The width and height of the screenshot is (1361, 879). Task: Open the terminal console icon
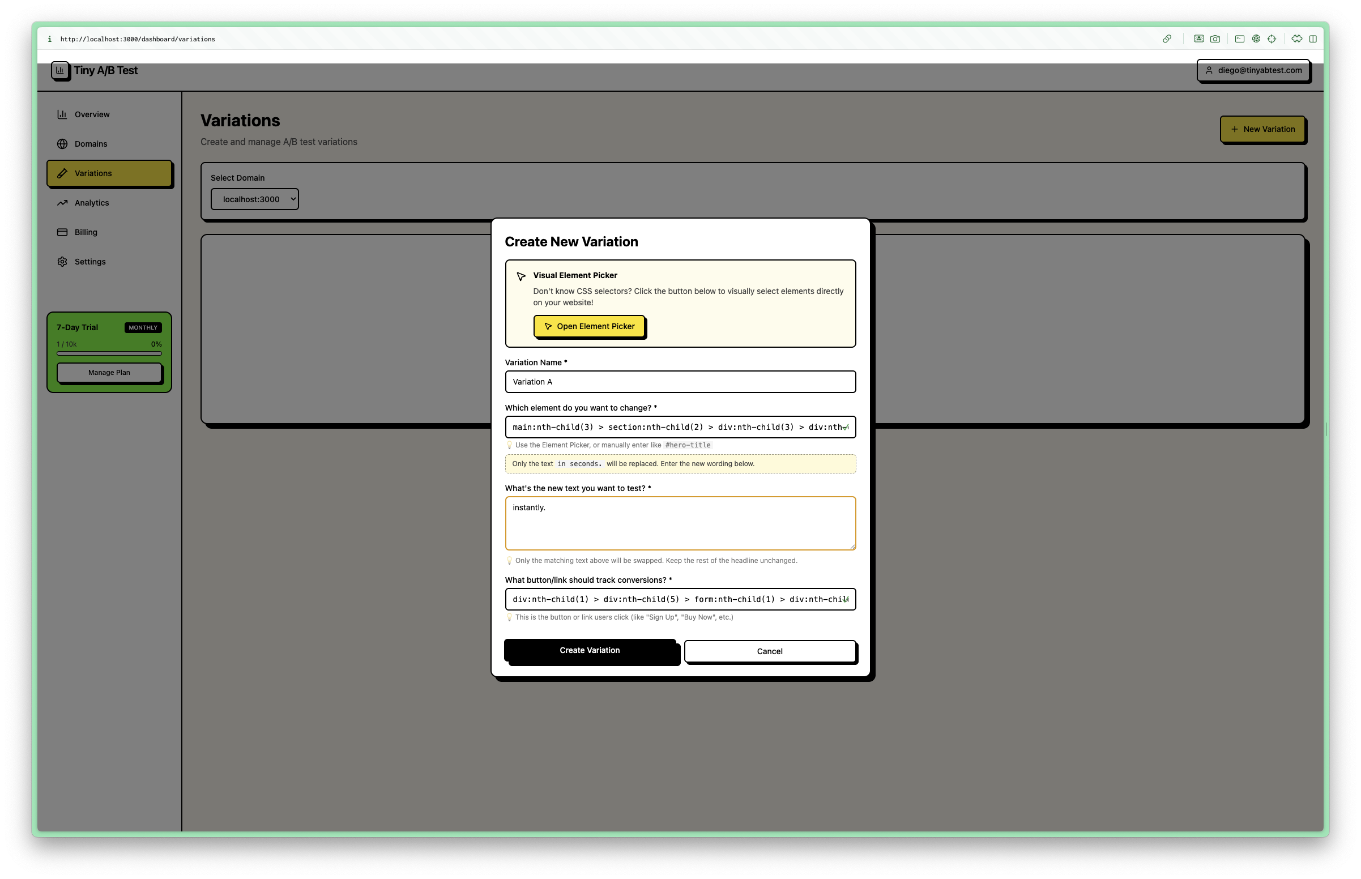pos(1239,39)
